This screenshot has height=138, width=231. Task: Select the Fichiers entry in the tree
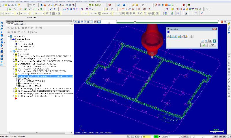tap(21, 42)
